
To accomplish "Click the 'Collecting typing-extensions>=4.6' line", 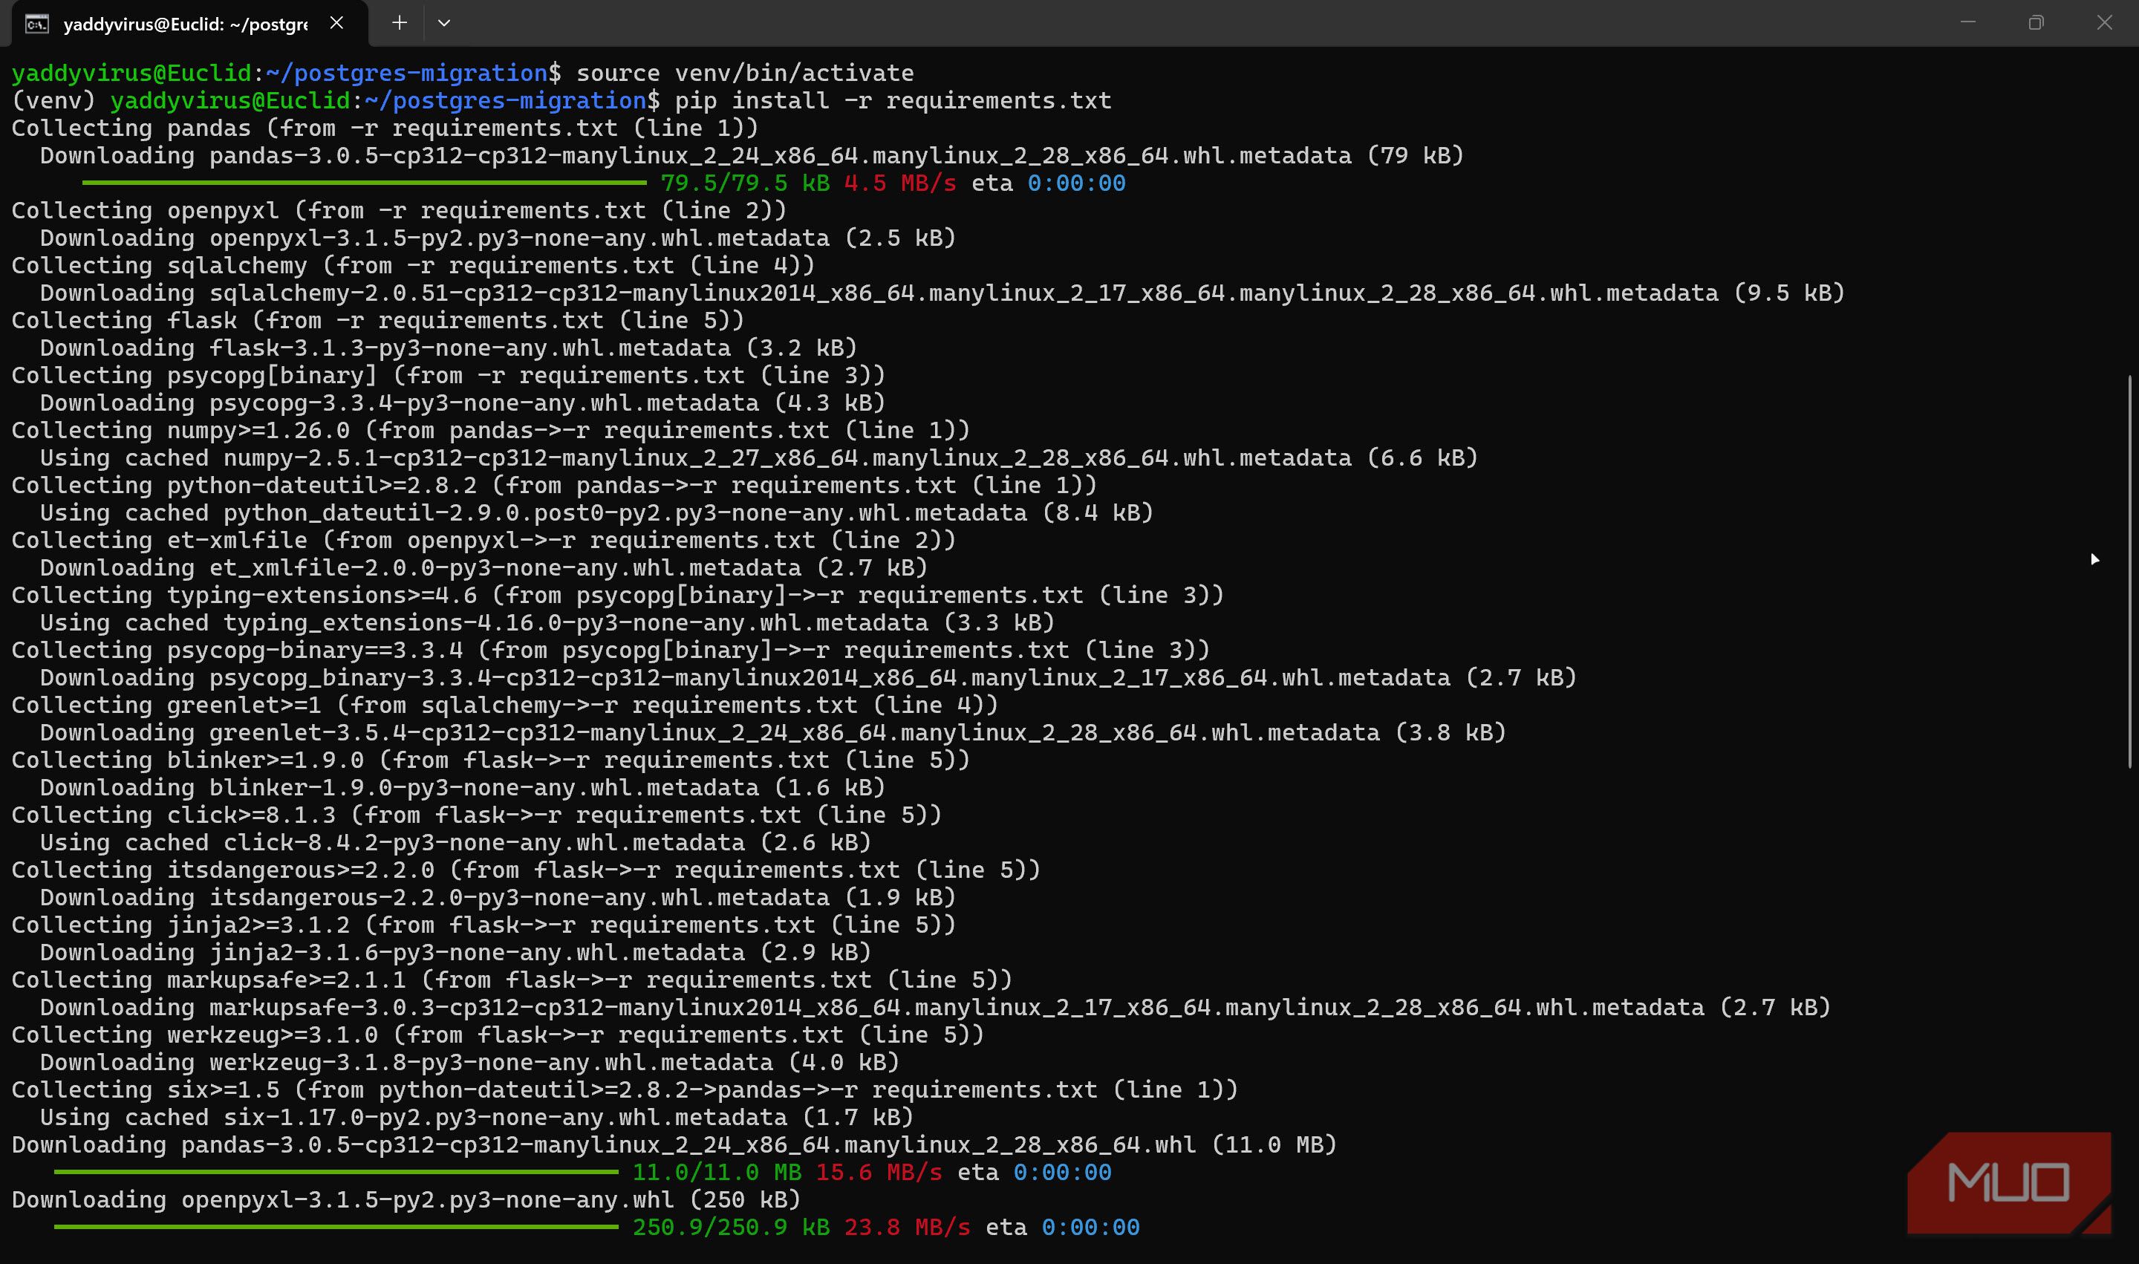I will 618,596.
